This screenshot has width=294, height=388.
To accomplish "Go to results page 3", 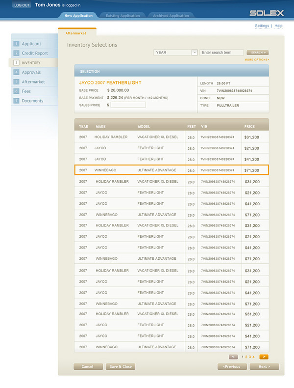I will (250, 357).
